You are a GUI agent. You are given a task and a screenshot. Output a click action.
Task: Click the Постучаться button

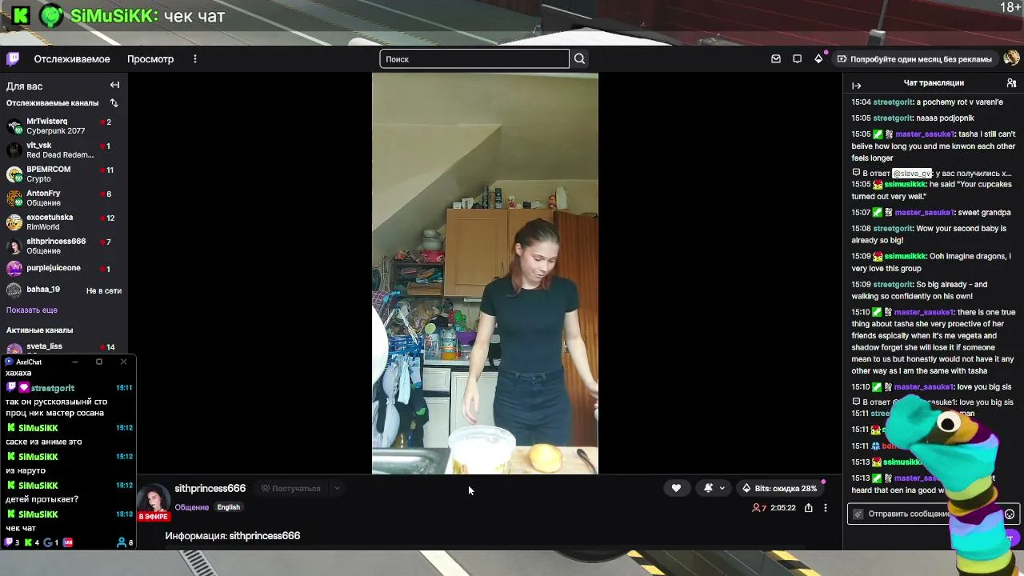[x=290, y=489]
